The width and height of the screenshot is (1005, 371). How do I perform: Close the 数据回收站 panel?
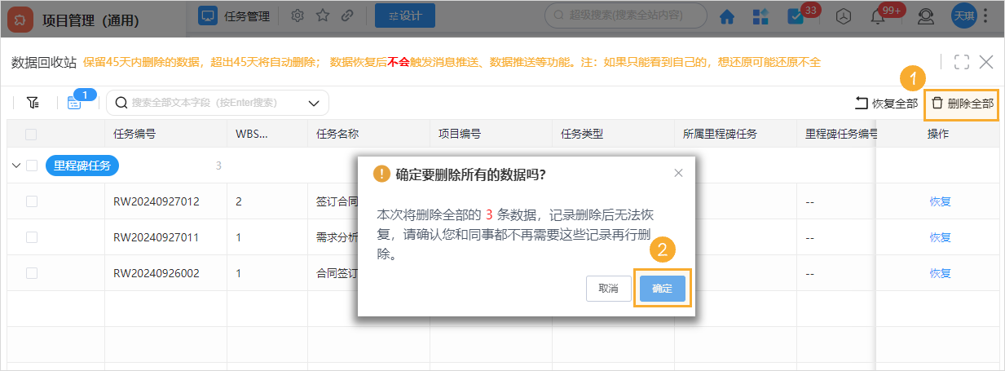(x=986, y=62)
